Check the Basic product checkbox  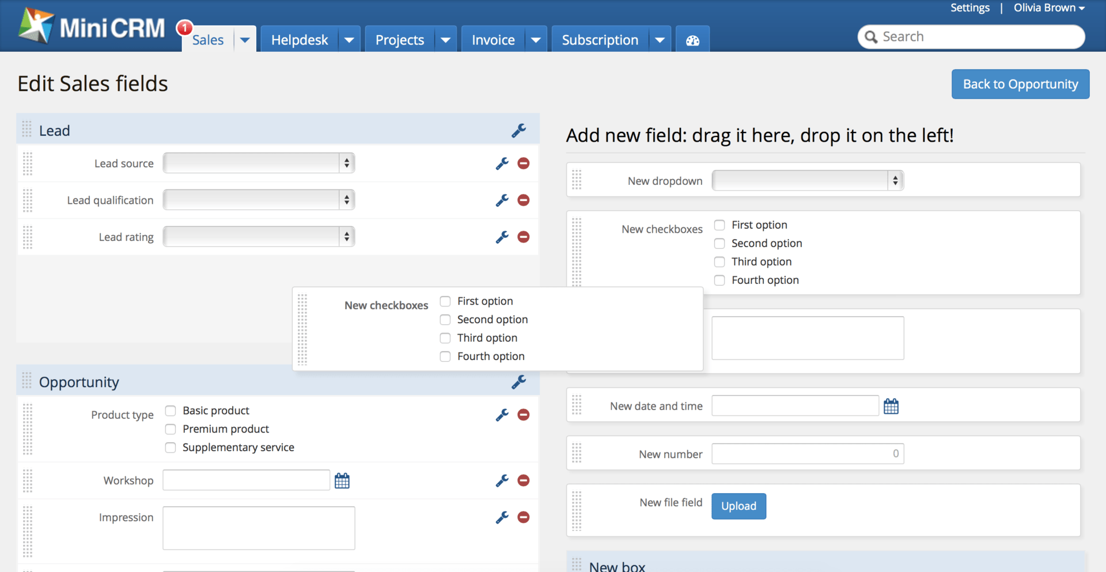(x=170, y=410)
